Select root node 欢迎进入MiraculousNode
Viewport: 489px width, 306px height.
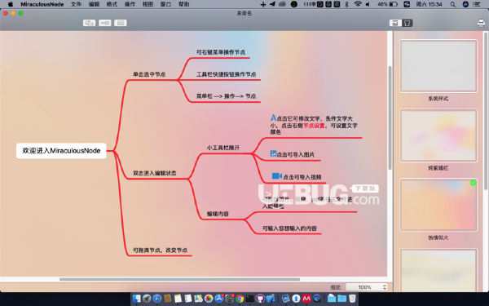(x=61, y=151)
